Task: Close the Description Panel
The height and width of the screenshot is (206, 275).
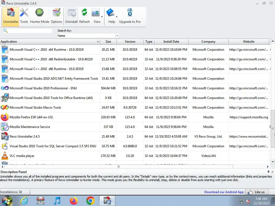Action: (272, 172)
